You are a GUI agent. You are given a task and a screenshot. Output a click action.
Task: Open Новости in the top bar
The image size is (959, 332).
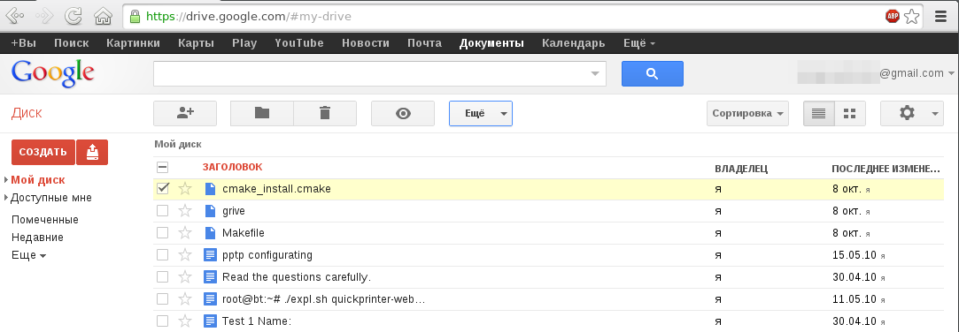click(x=366, y=43)
